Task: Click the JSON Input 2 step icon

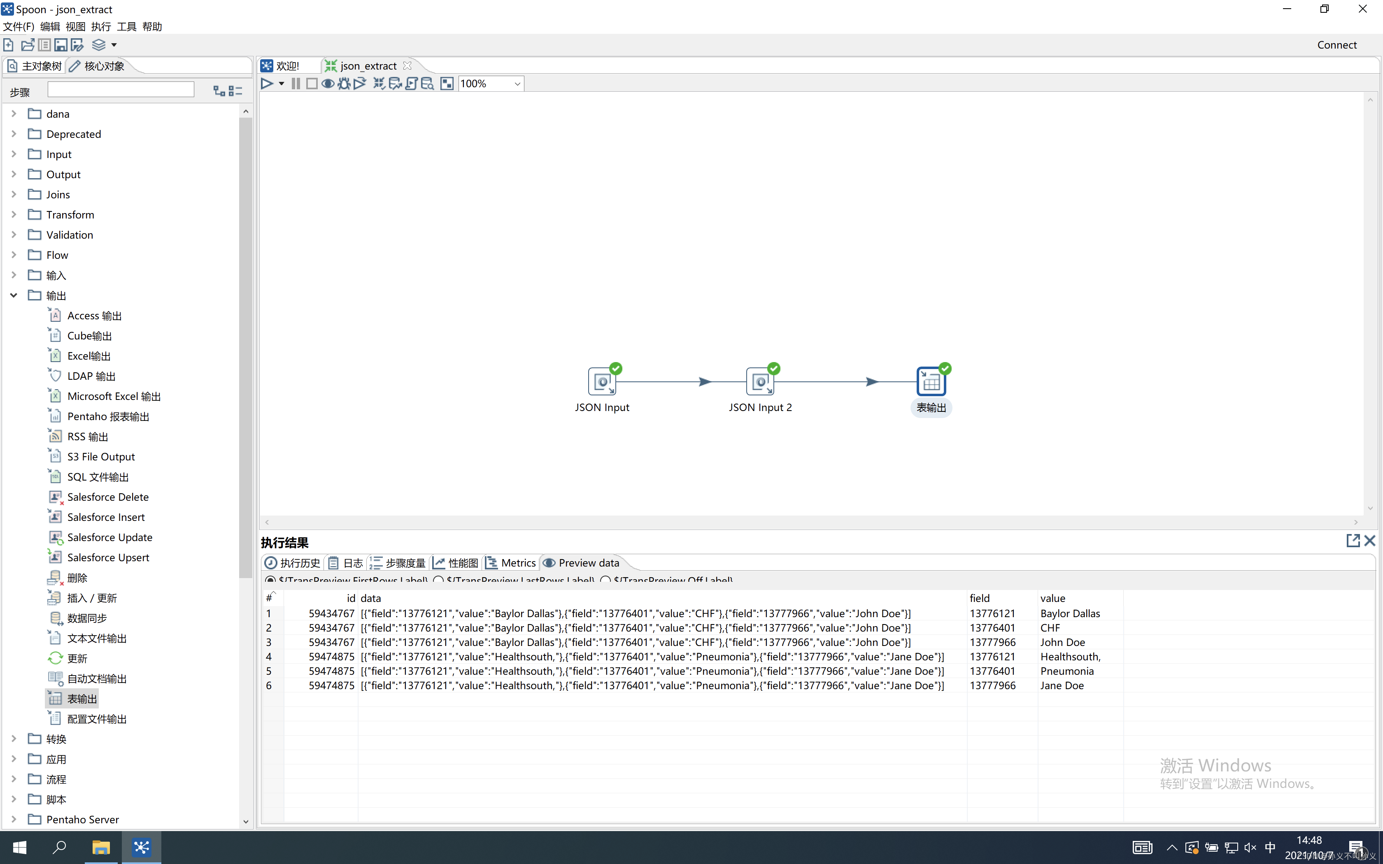Action: 760,381
